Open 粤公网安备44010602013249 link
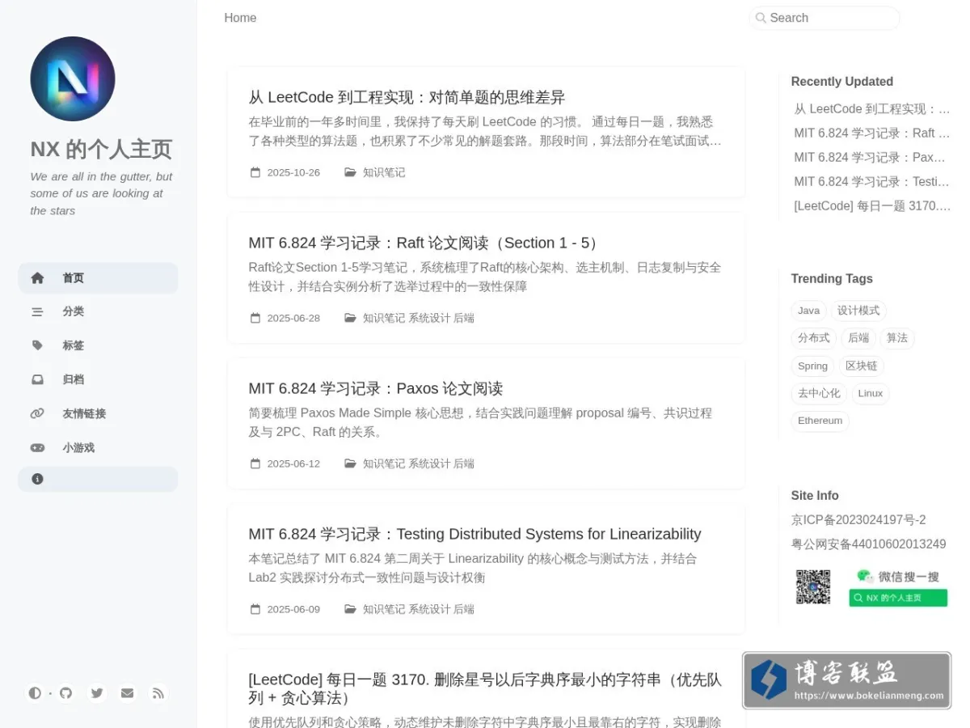 tap(869, 544)
